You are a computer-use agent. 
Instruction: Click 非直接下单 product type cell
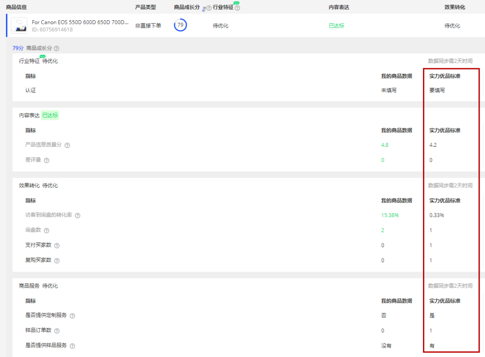point(148,26)
